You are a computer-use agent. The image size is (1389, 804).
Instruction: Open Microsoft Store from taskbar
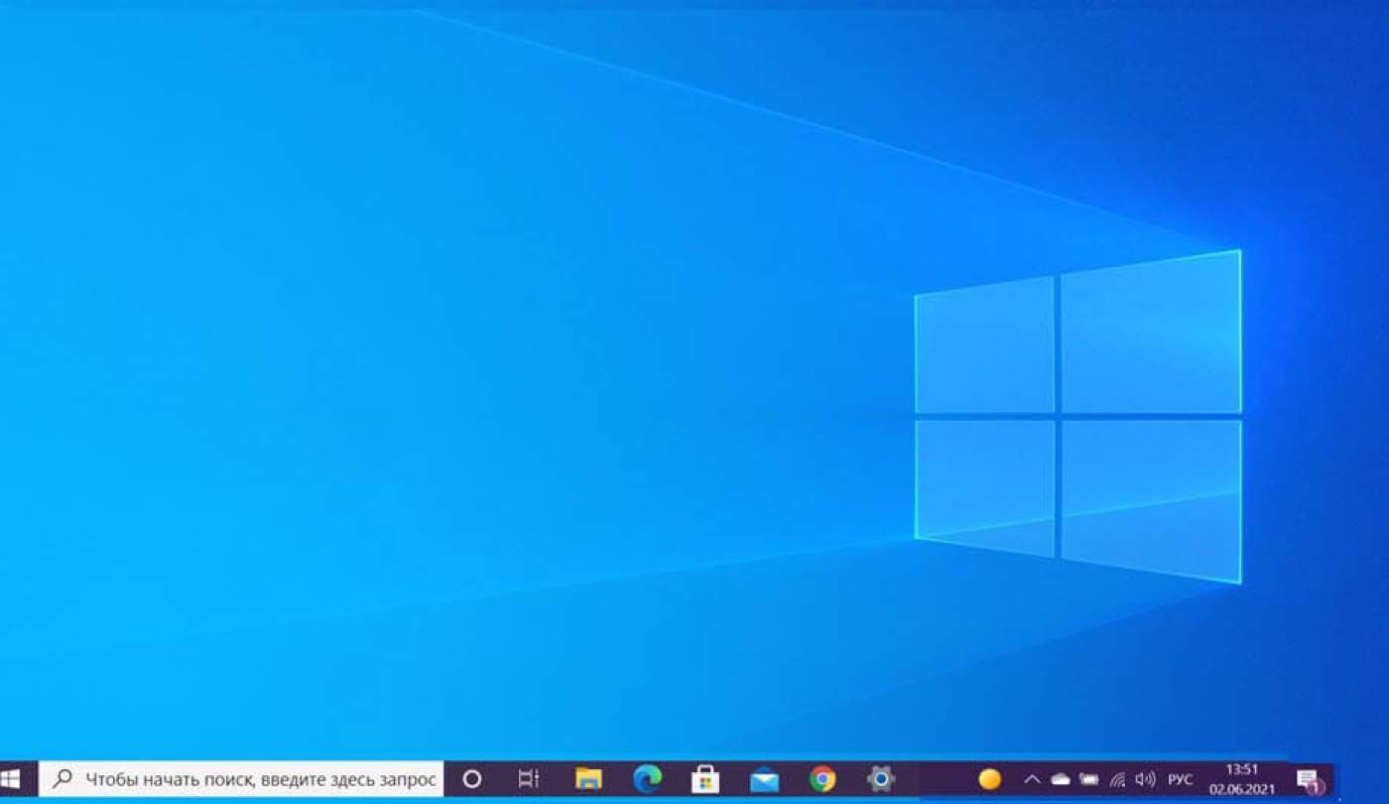click(705, 779)
